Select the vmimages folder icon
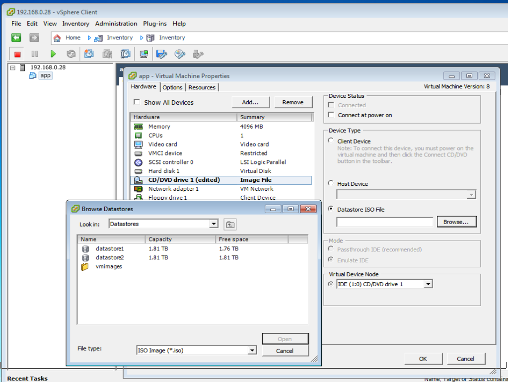Screen dimensions: 508x382 [85, 267]
